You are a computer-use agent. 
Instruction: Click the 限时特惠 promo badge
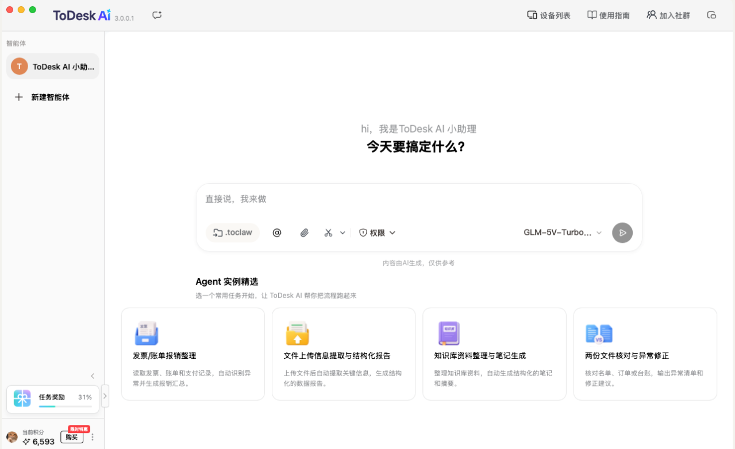[x=79, y=429]
